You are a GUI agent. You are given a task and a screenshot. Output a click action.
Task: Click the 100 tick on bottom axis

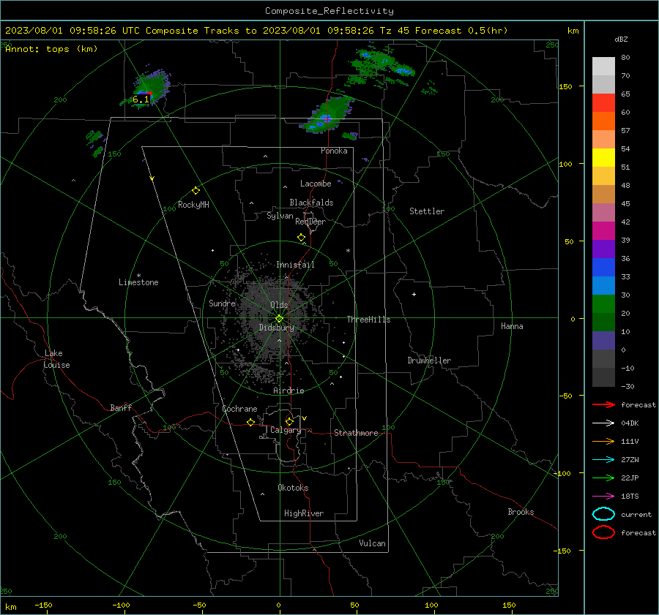(431, 605)
